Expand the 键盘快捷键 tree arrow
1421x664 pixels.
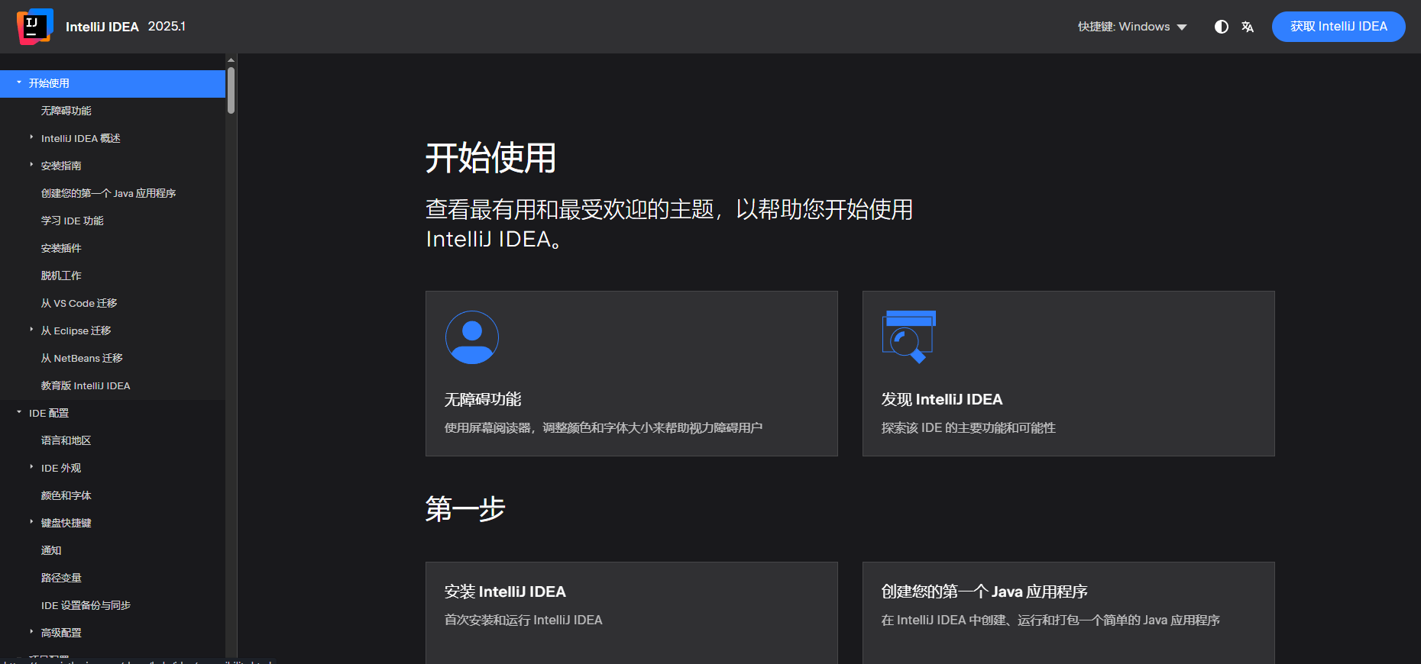31,522
